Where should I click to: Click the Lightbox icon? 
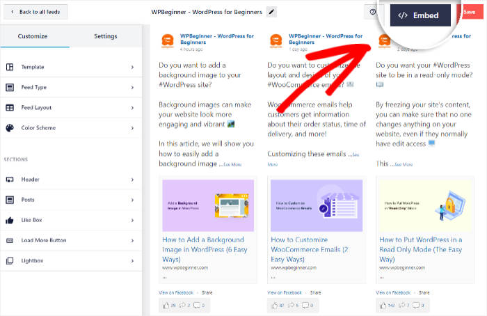[10, 261]
